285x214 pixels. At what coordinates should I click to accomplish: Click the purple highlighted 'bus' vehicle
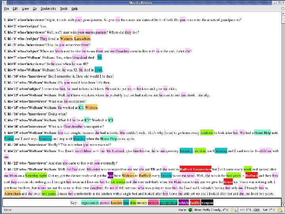[110, 176]
